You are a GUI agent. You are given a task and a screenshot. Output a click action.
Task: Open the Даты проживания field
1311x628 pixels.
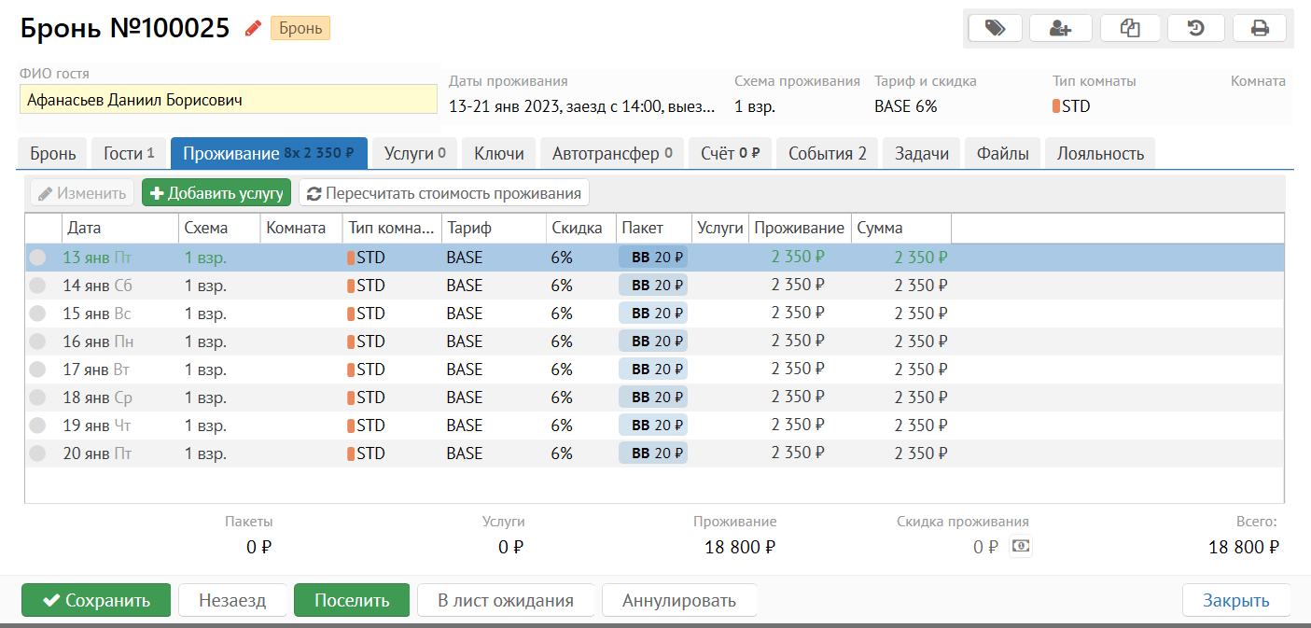click(x=581, y=106)
